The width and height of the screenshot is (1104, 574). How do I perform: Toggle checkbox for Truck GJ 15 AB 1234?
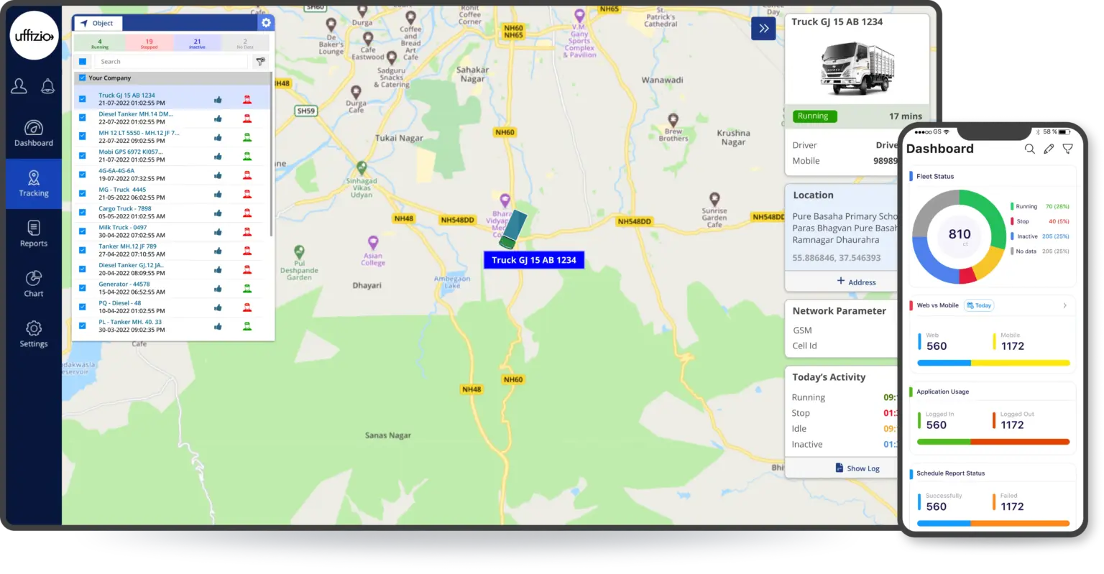click(x=83, y=99)
